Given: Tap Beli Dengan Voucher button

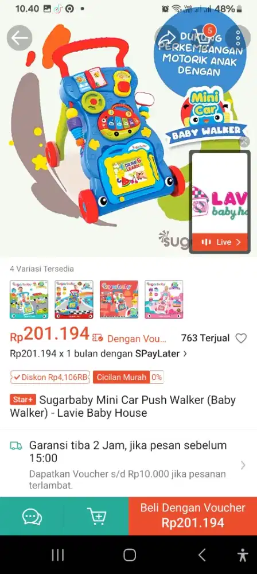Looking at the screenshot, I should (x=193, y=516).
